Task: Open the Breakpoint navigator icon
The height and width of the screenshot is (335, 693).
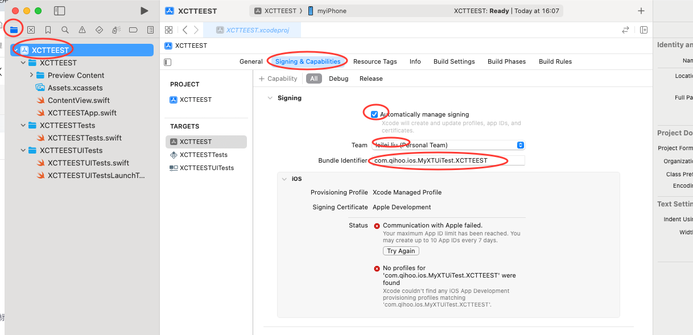Action: click(133, 30)
